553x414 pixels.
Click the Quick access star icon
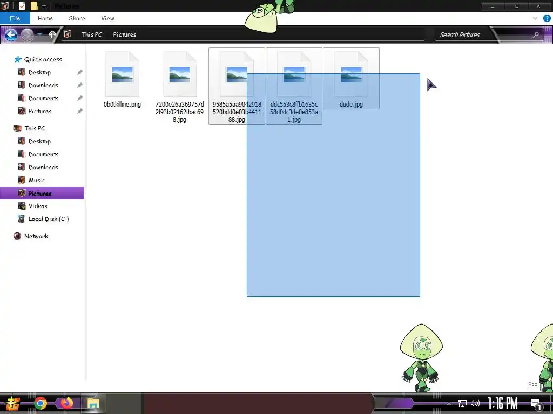click(x=18, y=59)
